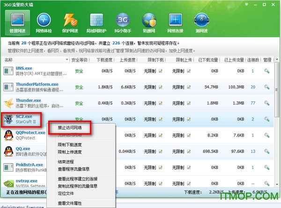Screen dimensions: 281x208
Task: Choose 禁止访问网络 in the context menu
Action: pyautogui.click(x=70, y=128)
